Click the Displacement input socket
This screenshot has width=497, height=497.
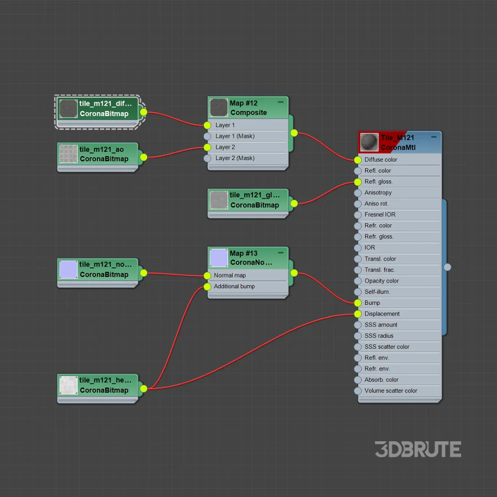(358, 314)
